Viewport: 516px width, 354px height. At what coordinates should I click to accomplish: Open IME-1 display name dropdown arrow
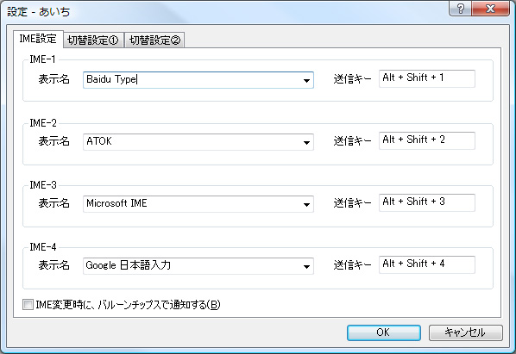click(306, 80)
